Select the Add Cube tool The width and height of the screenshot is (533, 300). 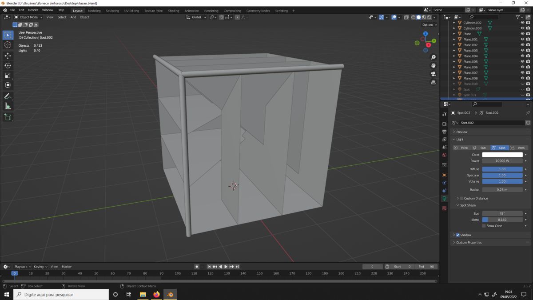click(x=8, y=117)
